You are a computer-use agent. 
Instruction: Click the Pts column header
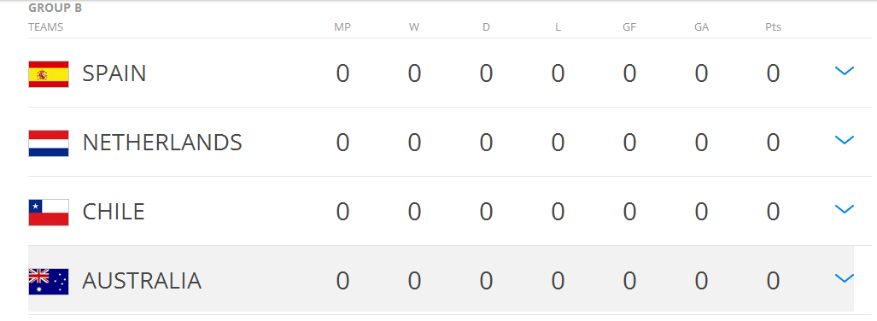773,26
